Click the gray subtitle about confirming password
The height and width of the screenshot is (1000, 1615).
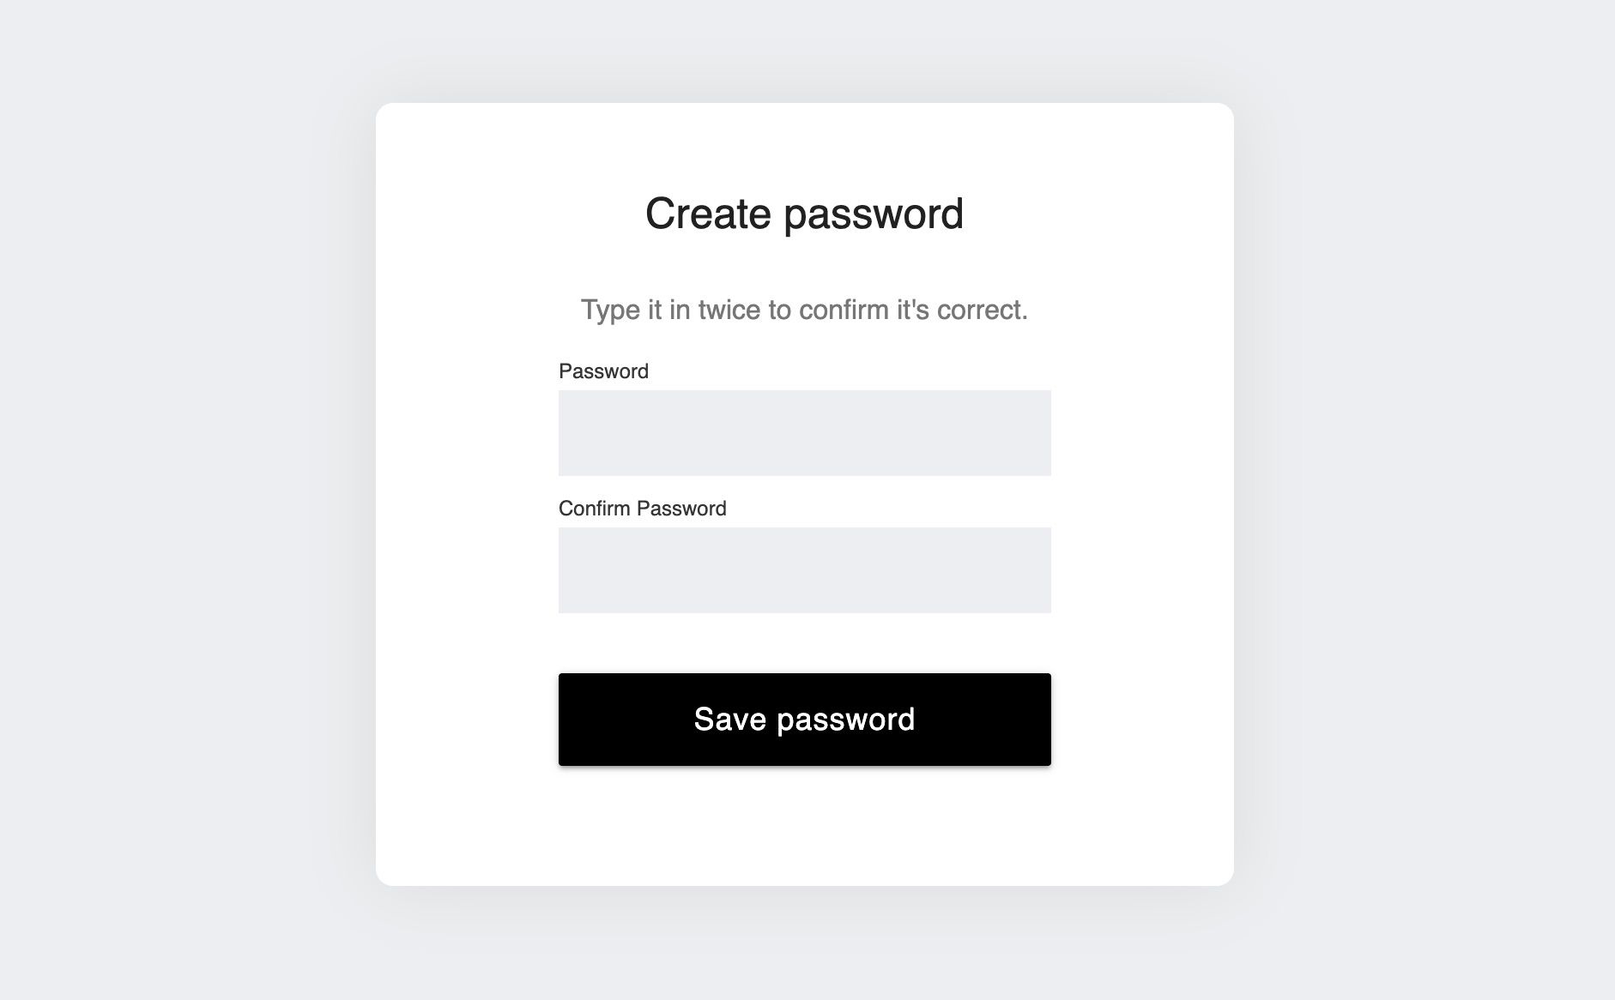point(804,310)
